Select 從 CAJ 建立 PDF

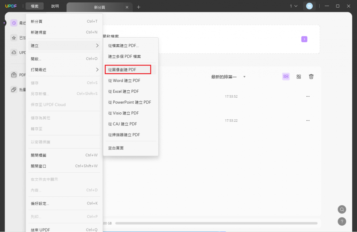point(131,124)
